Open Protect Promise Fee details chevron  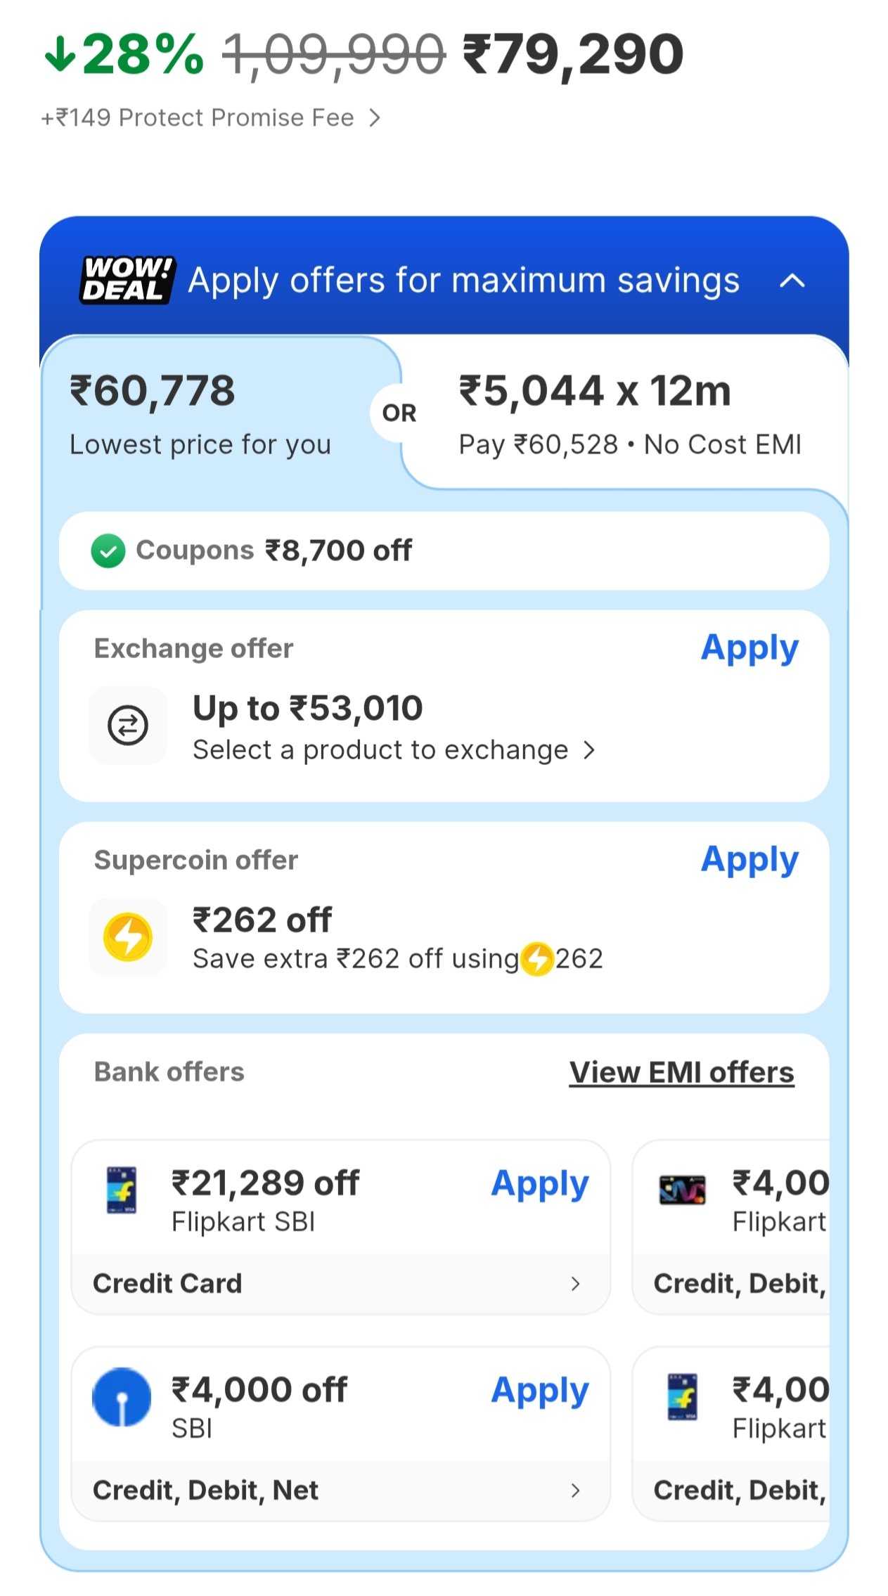375,117
